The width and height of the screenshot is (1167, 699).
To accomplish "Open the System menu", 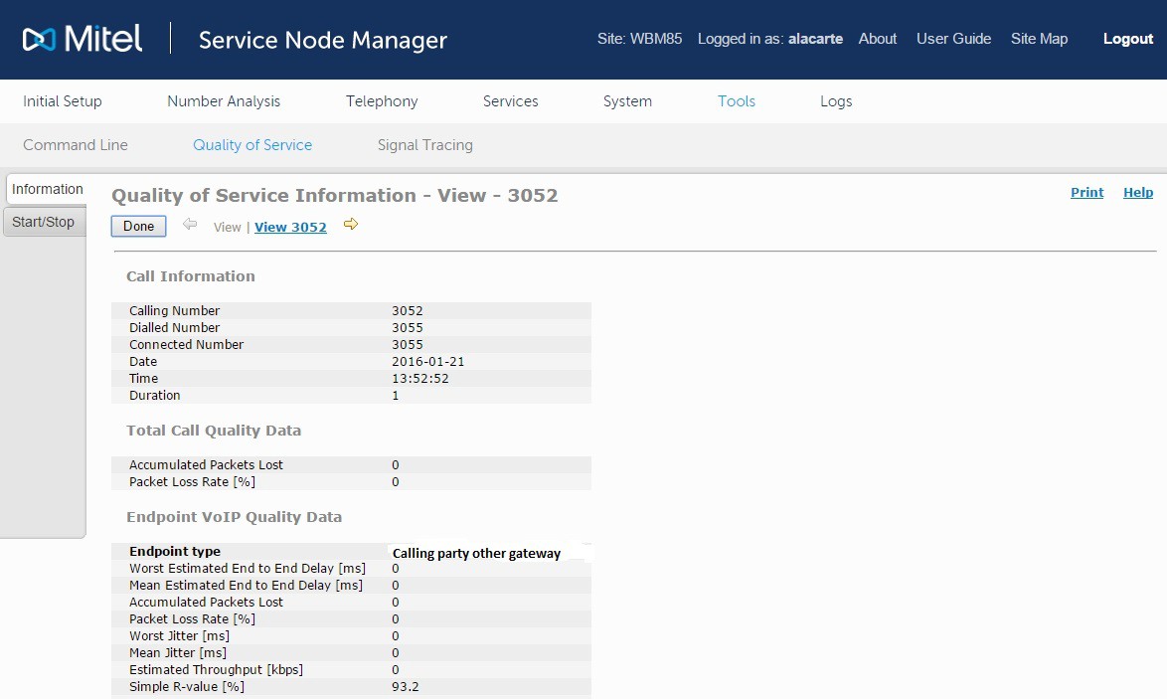I will pyautogui.click(x=627, y=101).
